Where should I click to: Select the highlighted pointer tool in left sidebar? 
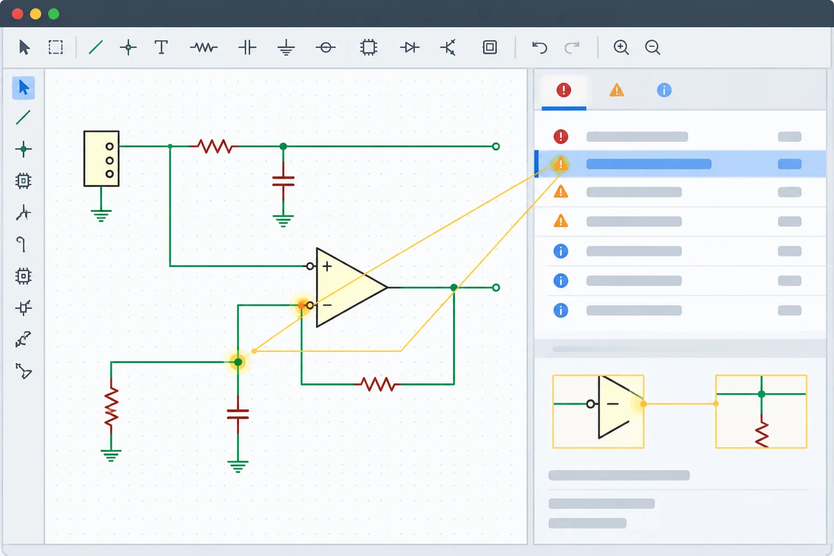pos(23,87)
